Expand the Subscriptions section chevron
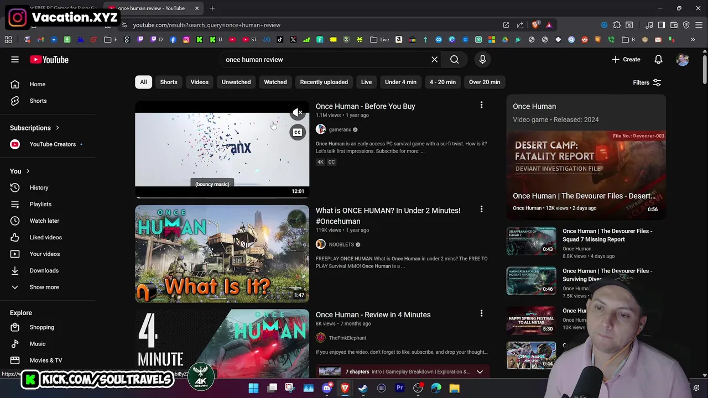This screenshot has width=708, height=398. (x=57, y=128)
